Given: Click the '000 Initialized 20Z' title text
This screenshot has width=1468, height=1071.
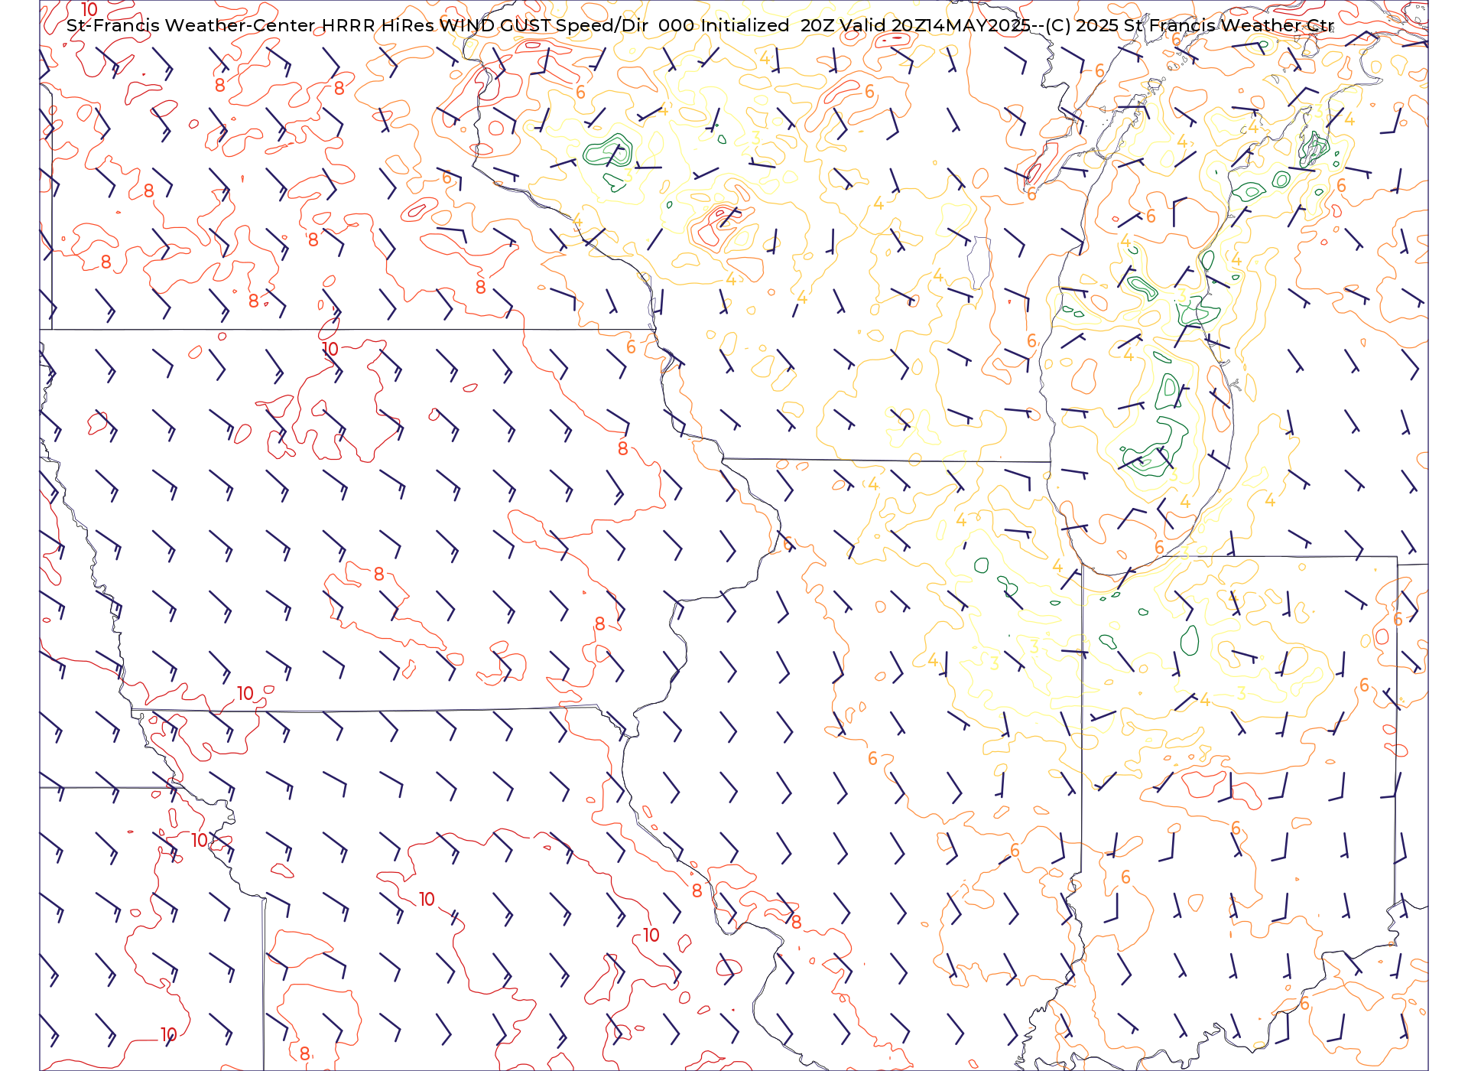Looking at the screenshot, I should pos(746,25).
